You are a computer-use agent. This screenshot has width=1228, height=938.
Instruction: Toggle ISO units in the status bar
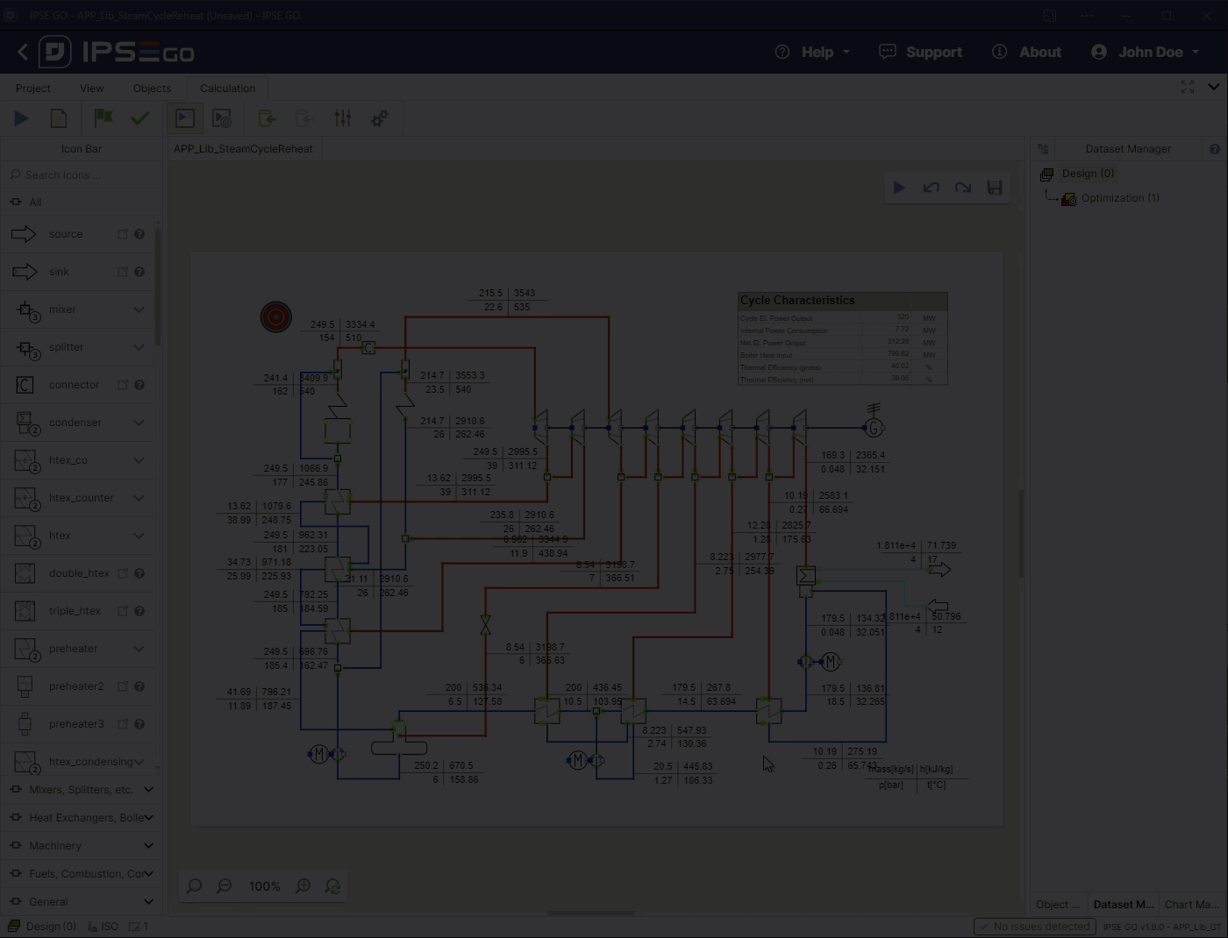click(104, 926)
